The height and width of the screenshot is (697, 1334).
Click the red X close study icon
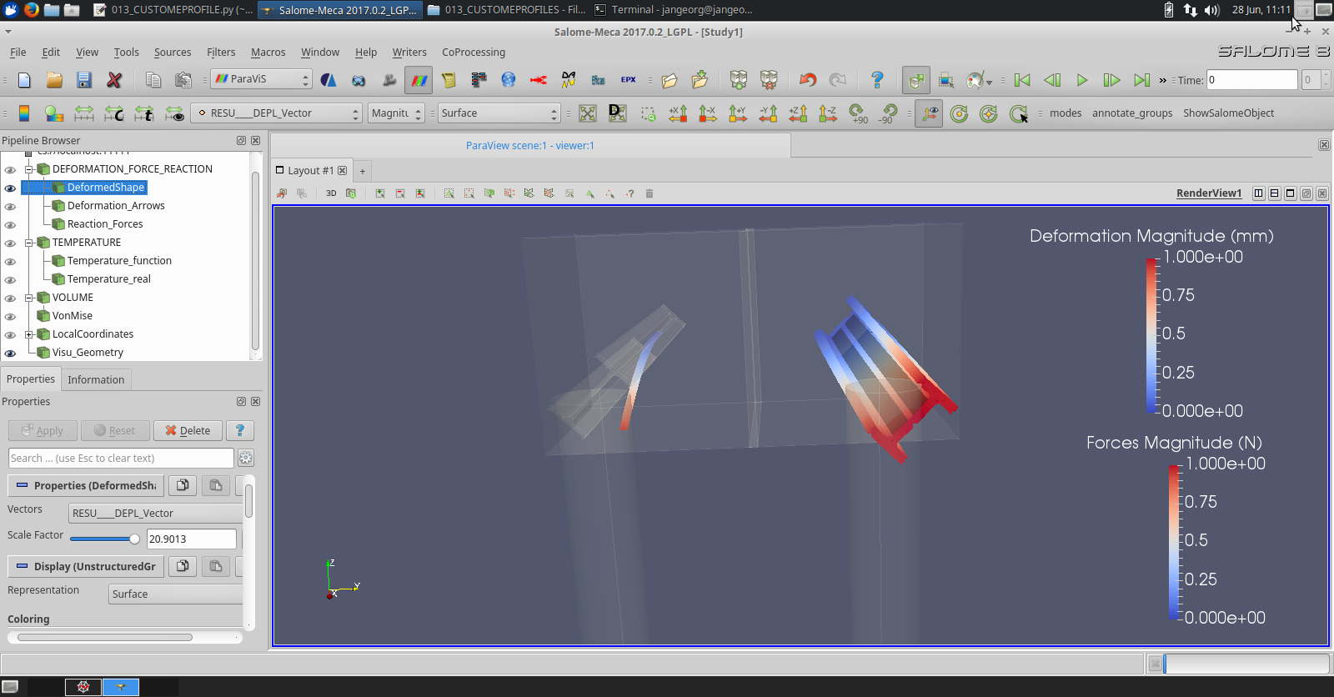pyautogui.click(x=114, y=80)
